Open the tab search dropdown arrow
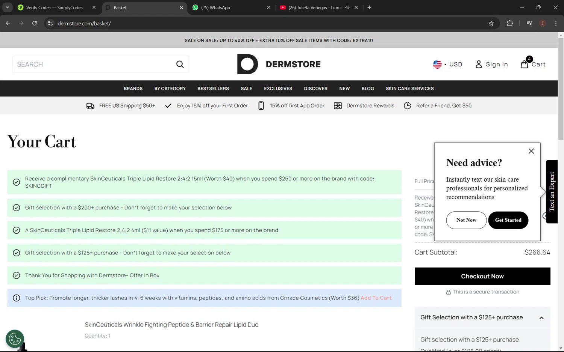Screen dimensions: 564x352 pyautogui.click(x=7, y=8)
